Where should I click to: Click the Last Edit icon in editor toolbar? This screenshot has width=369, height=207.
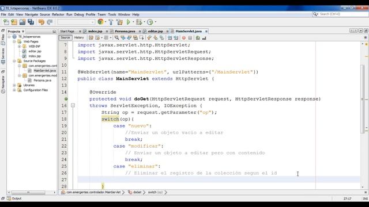pos(91,38)
